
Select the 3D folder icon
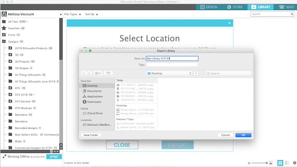tap(10, 55)
